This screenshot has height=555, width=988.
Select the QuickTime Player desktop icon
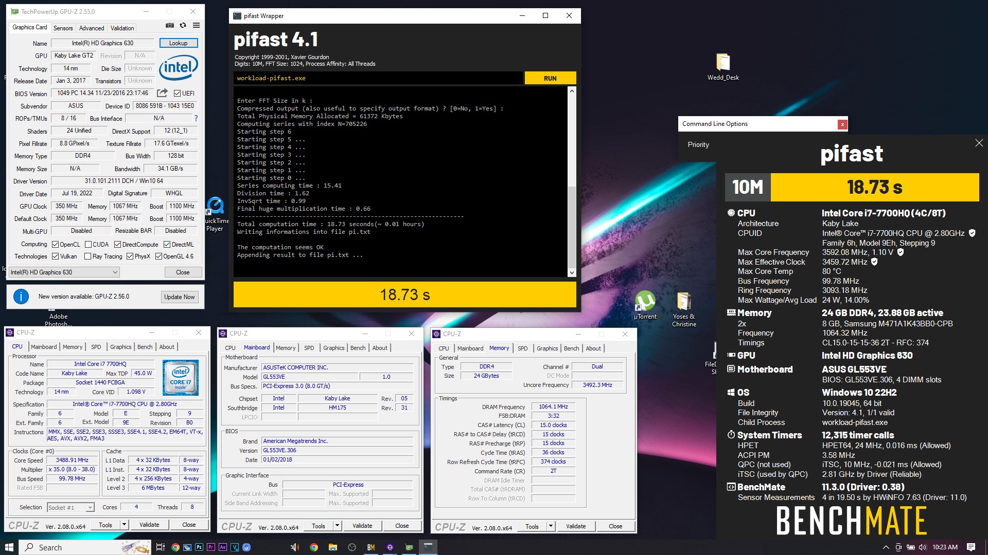[x=215, y=214]
